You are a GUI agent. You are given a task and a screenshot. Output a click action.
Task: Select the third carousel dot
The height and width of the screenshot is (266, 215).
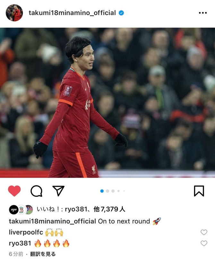click(x=113, y=191)
